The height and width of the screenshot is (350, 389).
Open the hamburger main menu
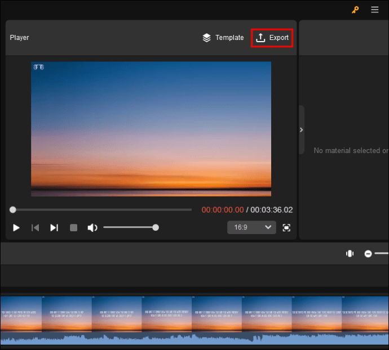(x=375, y=10)
